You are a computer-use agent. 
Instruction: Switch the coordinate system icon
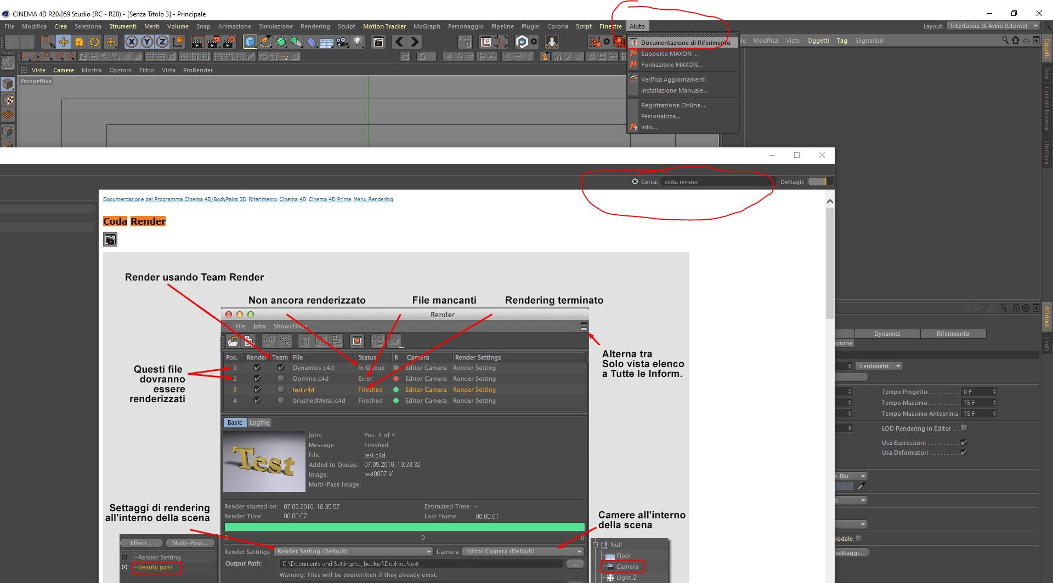(x=178, y=42)
